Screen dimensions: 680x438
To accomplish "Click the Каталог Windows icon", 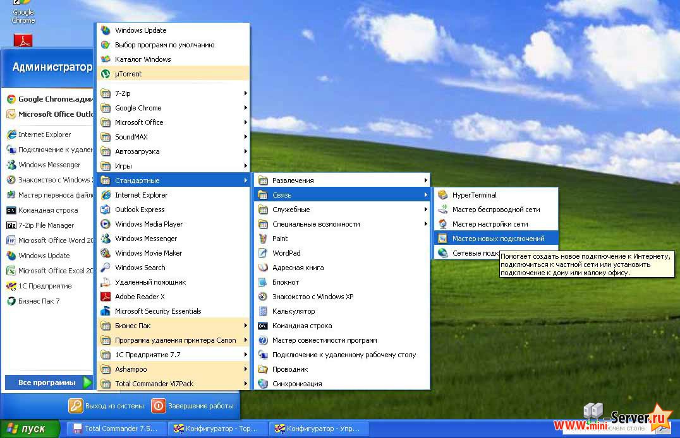I will (x=106, y=59).
